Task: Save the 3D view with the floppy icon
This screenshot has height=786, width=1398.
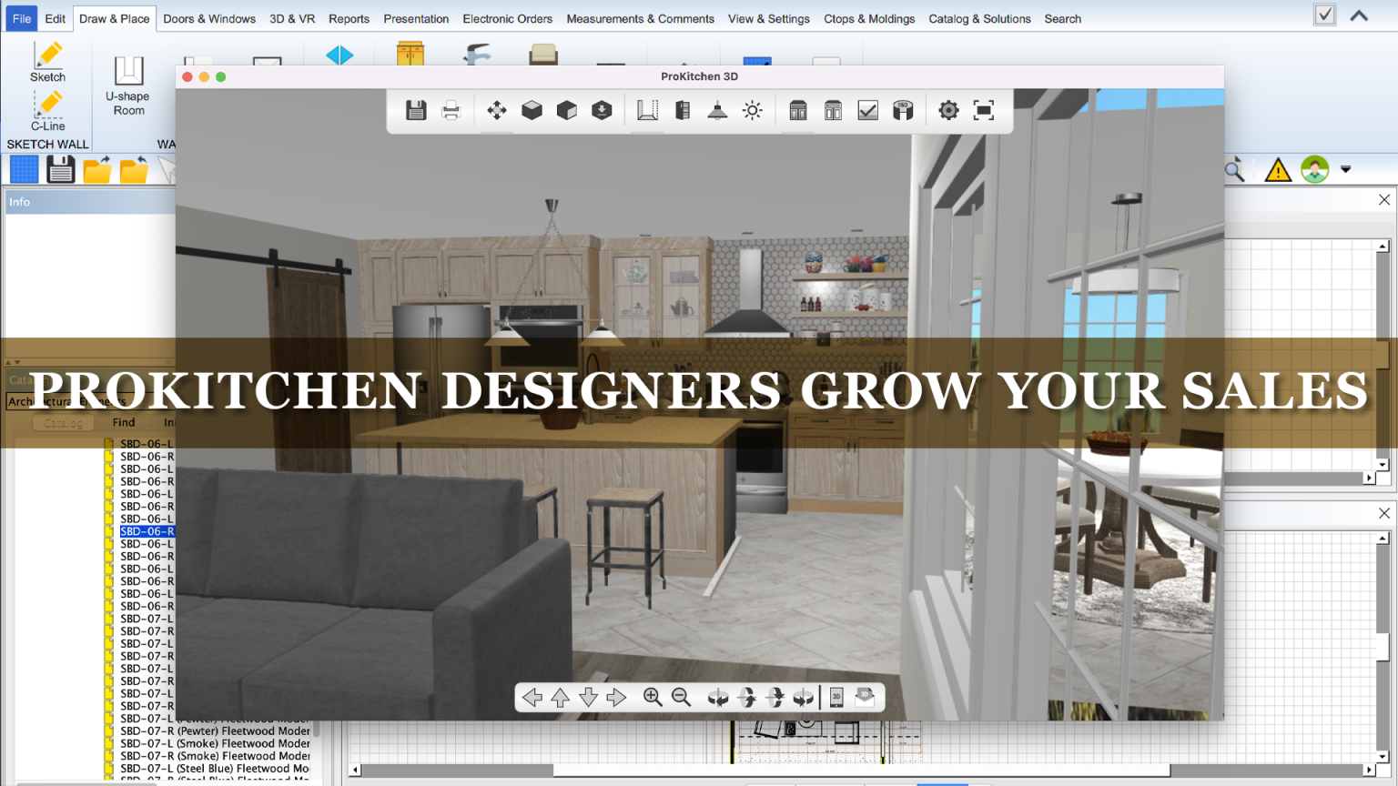Action: [416, 110]
